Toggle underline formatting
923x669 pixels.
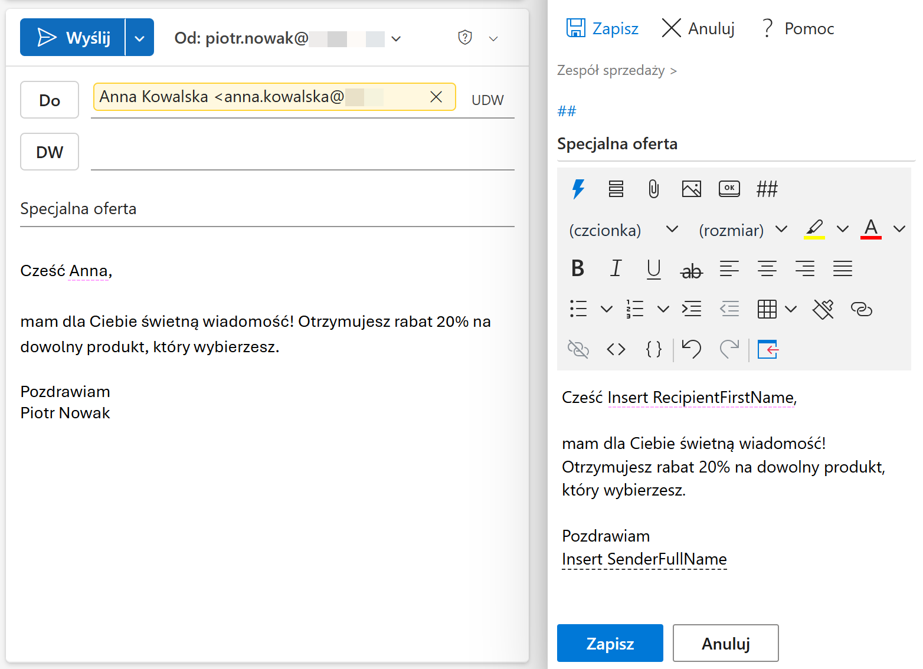(x=653, y=269)
